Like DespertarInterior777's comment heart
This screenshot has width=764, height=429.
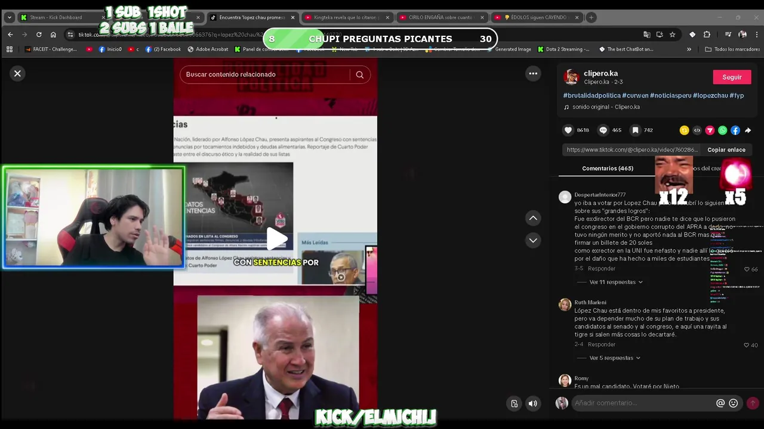click(747, 269)
